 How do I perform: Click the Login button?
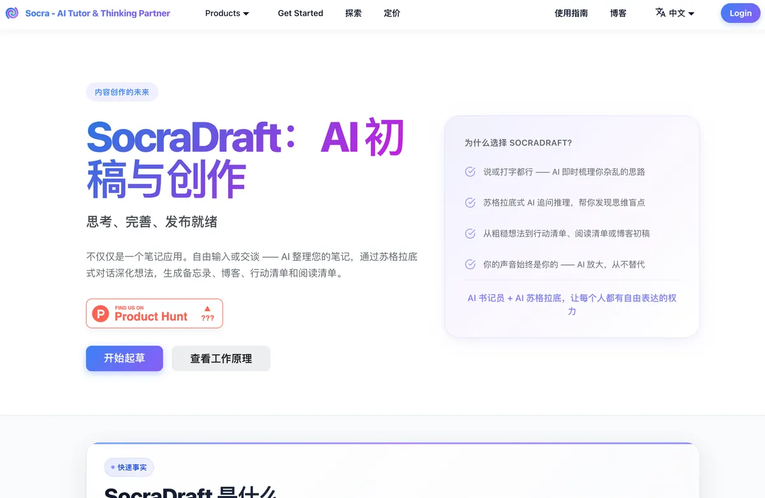(740, 13)
